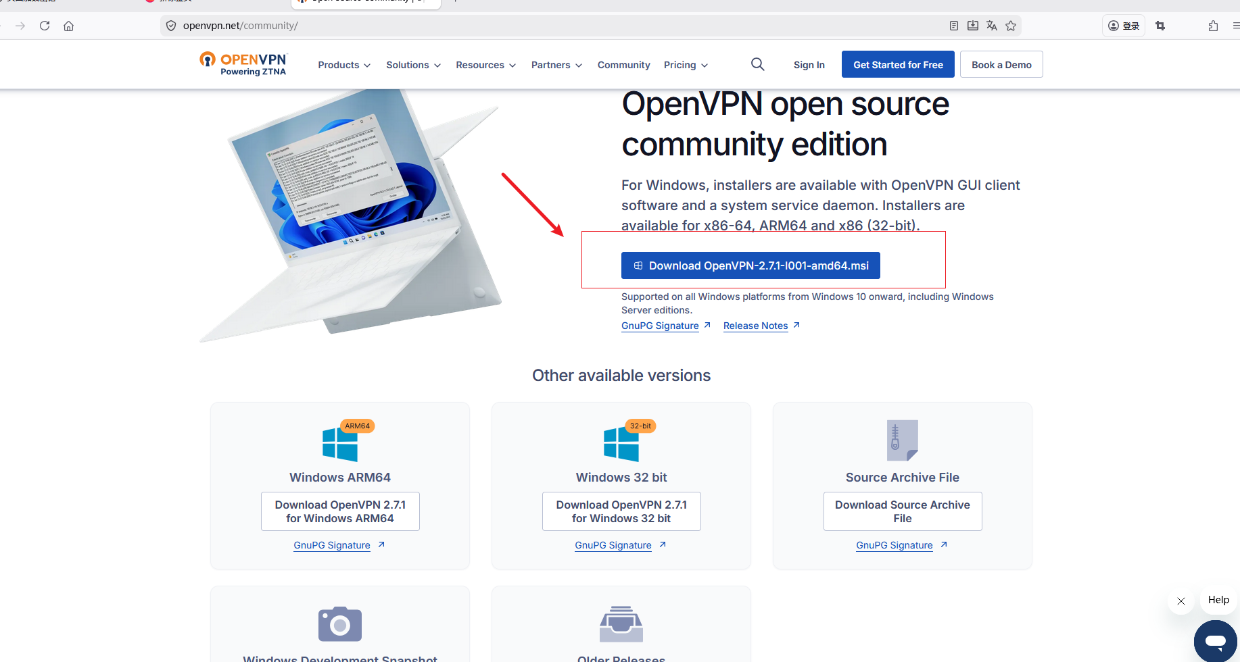Open the site search magnifier icon
The height and width of the screenshot is (662, 1240).
click(757, 64)
